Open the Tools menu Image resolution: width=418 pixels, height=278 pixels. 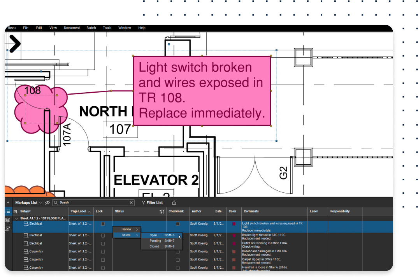click(107, 28)
